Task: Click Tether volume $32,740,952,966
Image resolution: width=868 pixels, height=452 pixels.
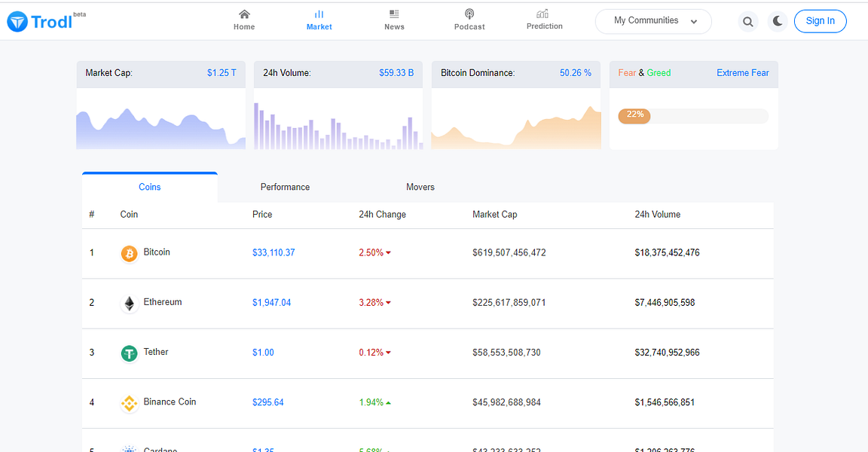Action: coord(667,353)
